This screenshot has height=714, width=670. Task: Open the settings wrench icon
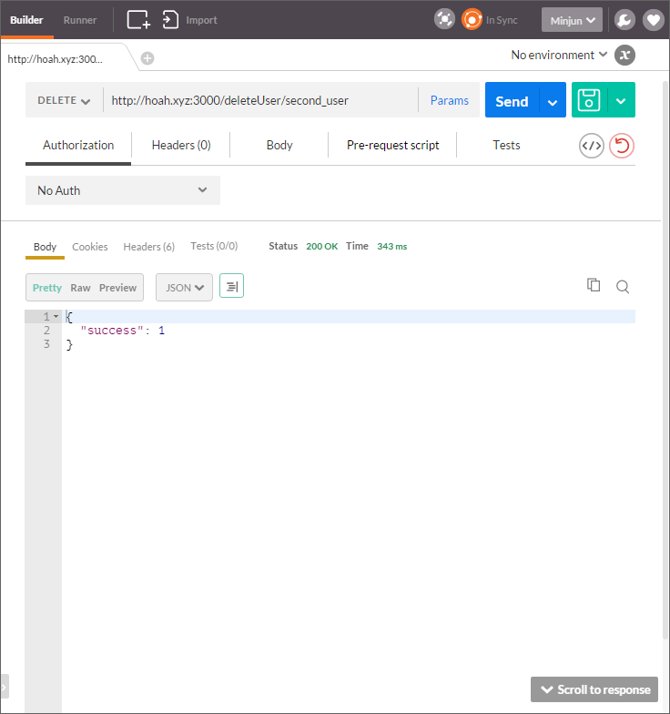pyautogui.click(x=624, y=19)
